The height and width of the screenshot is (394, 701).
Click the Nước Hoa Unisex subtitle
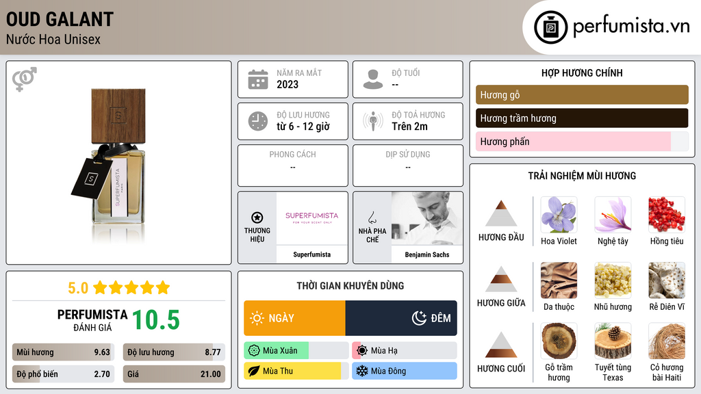pos(53,39)
